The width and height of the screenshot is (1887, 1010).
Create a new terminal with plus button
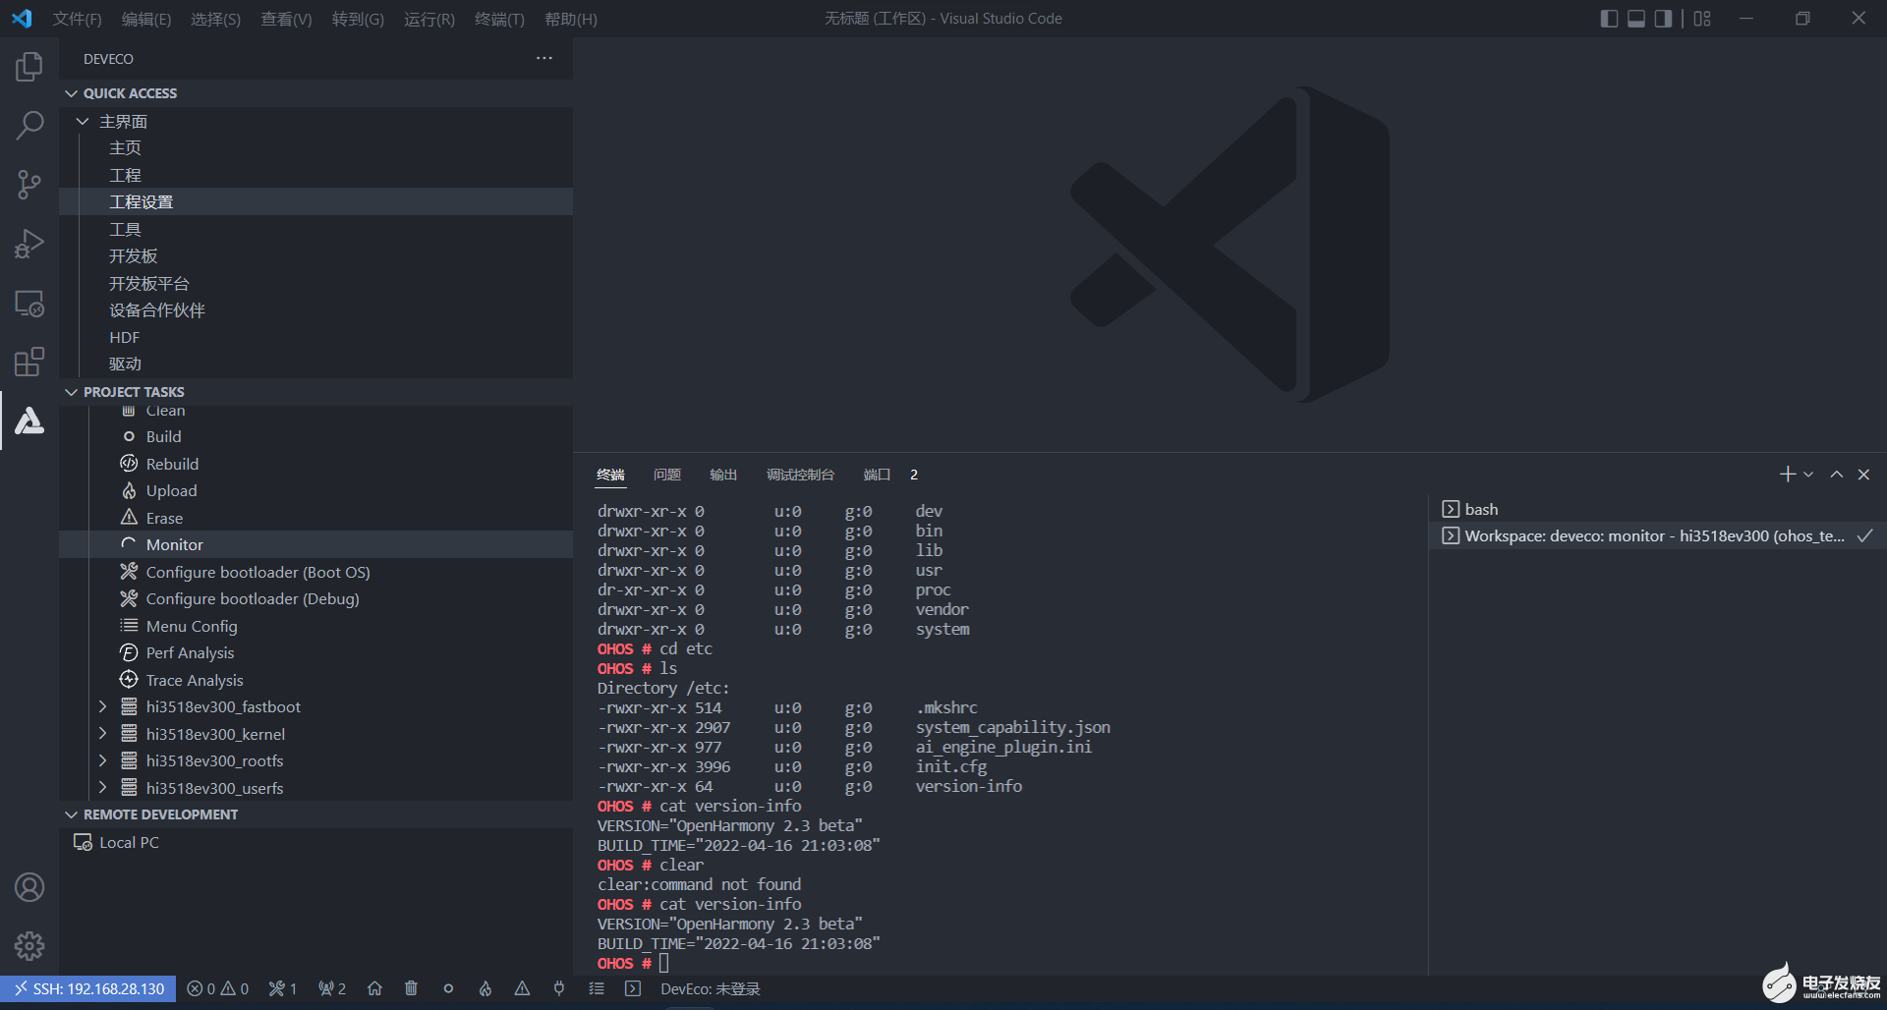click(x=1788, y=475)
